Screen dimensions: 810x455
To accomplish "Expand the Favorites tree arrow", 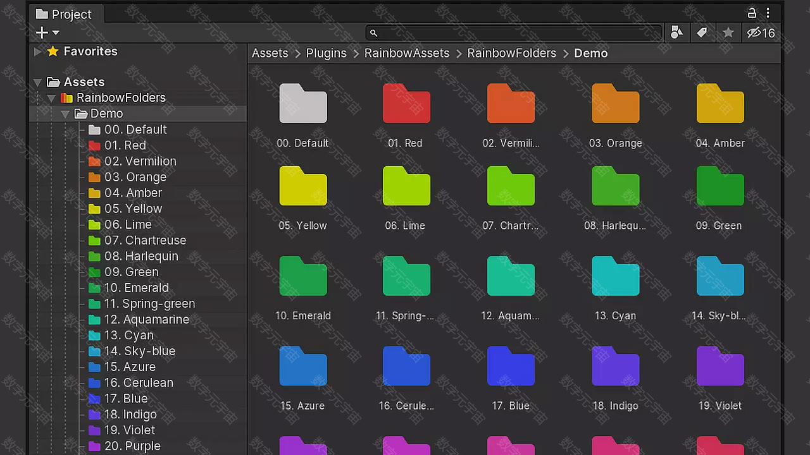I will pos(38,51).
